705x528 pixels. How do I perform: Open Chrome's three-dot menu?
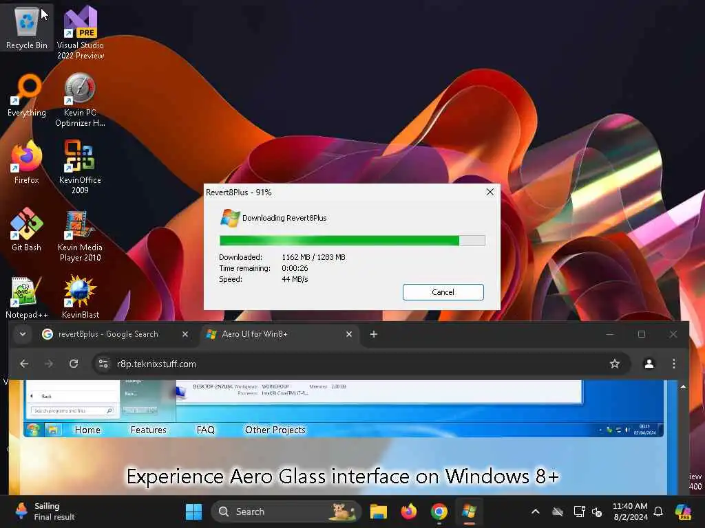click(x=673, y=364)
